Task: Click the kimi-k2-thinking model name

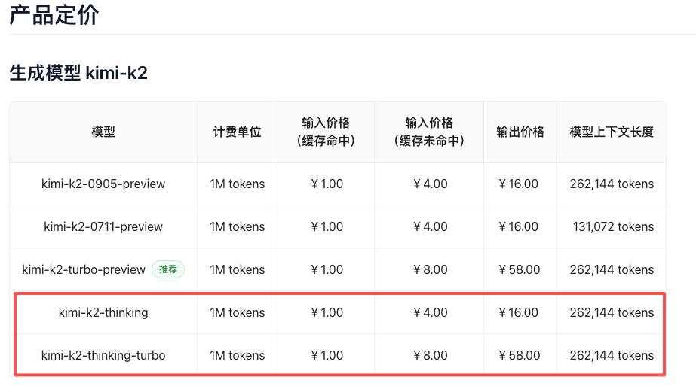Action: point(103,312)
